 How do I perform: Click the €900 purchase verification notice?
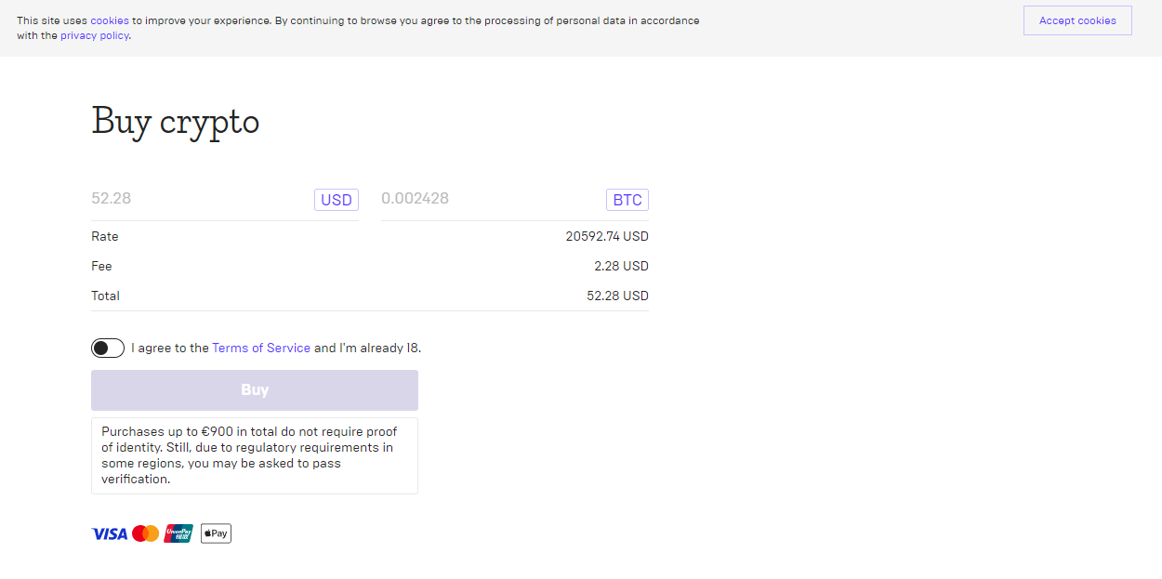(x=254, y=455)
